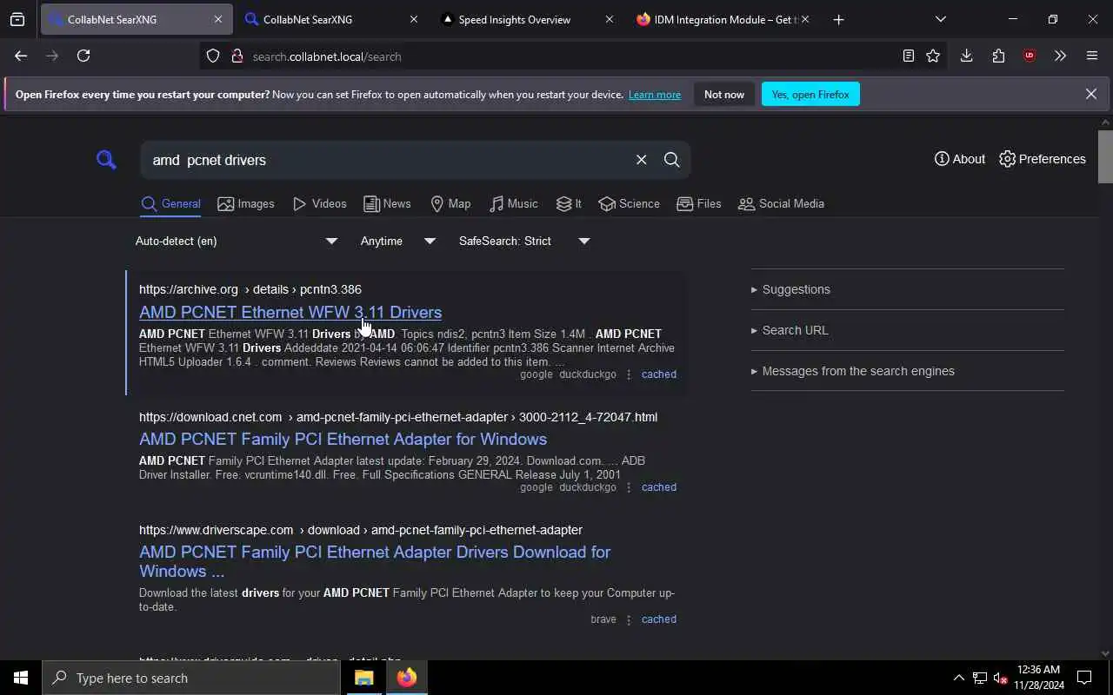The width and height of the screenshot is (1113, 695).
Task: Switch to second CollabNet SearXNG tab
Action: pos(331,19)
